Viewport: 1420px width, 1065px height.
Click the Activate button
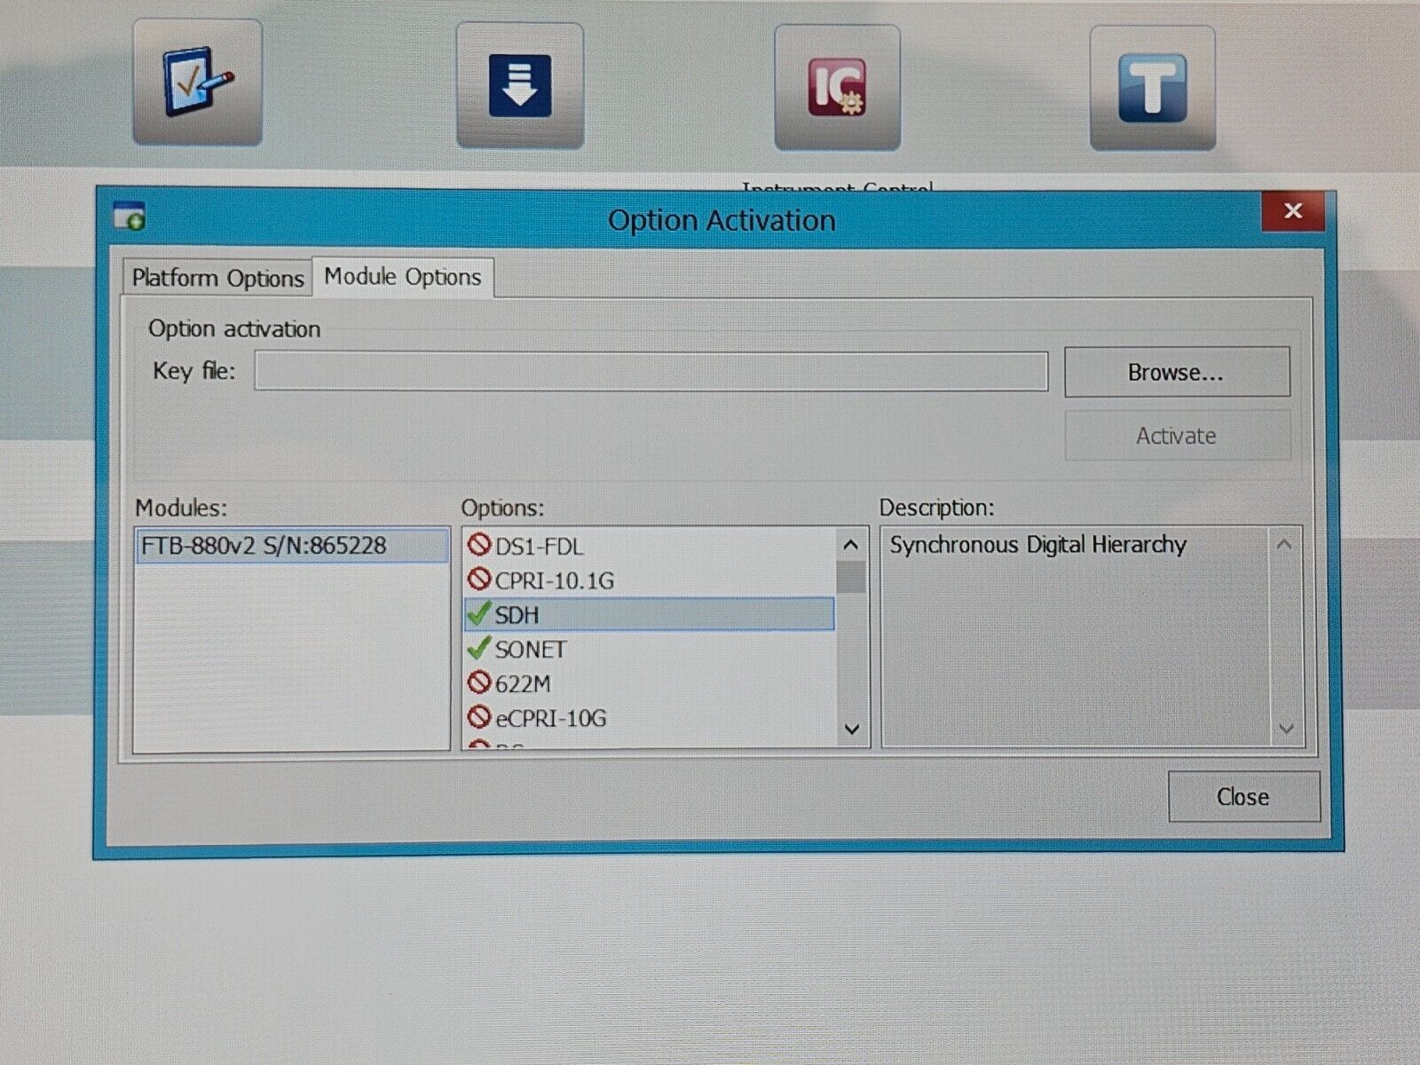(1176, 436)
